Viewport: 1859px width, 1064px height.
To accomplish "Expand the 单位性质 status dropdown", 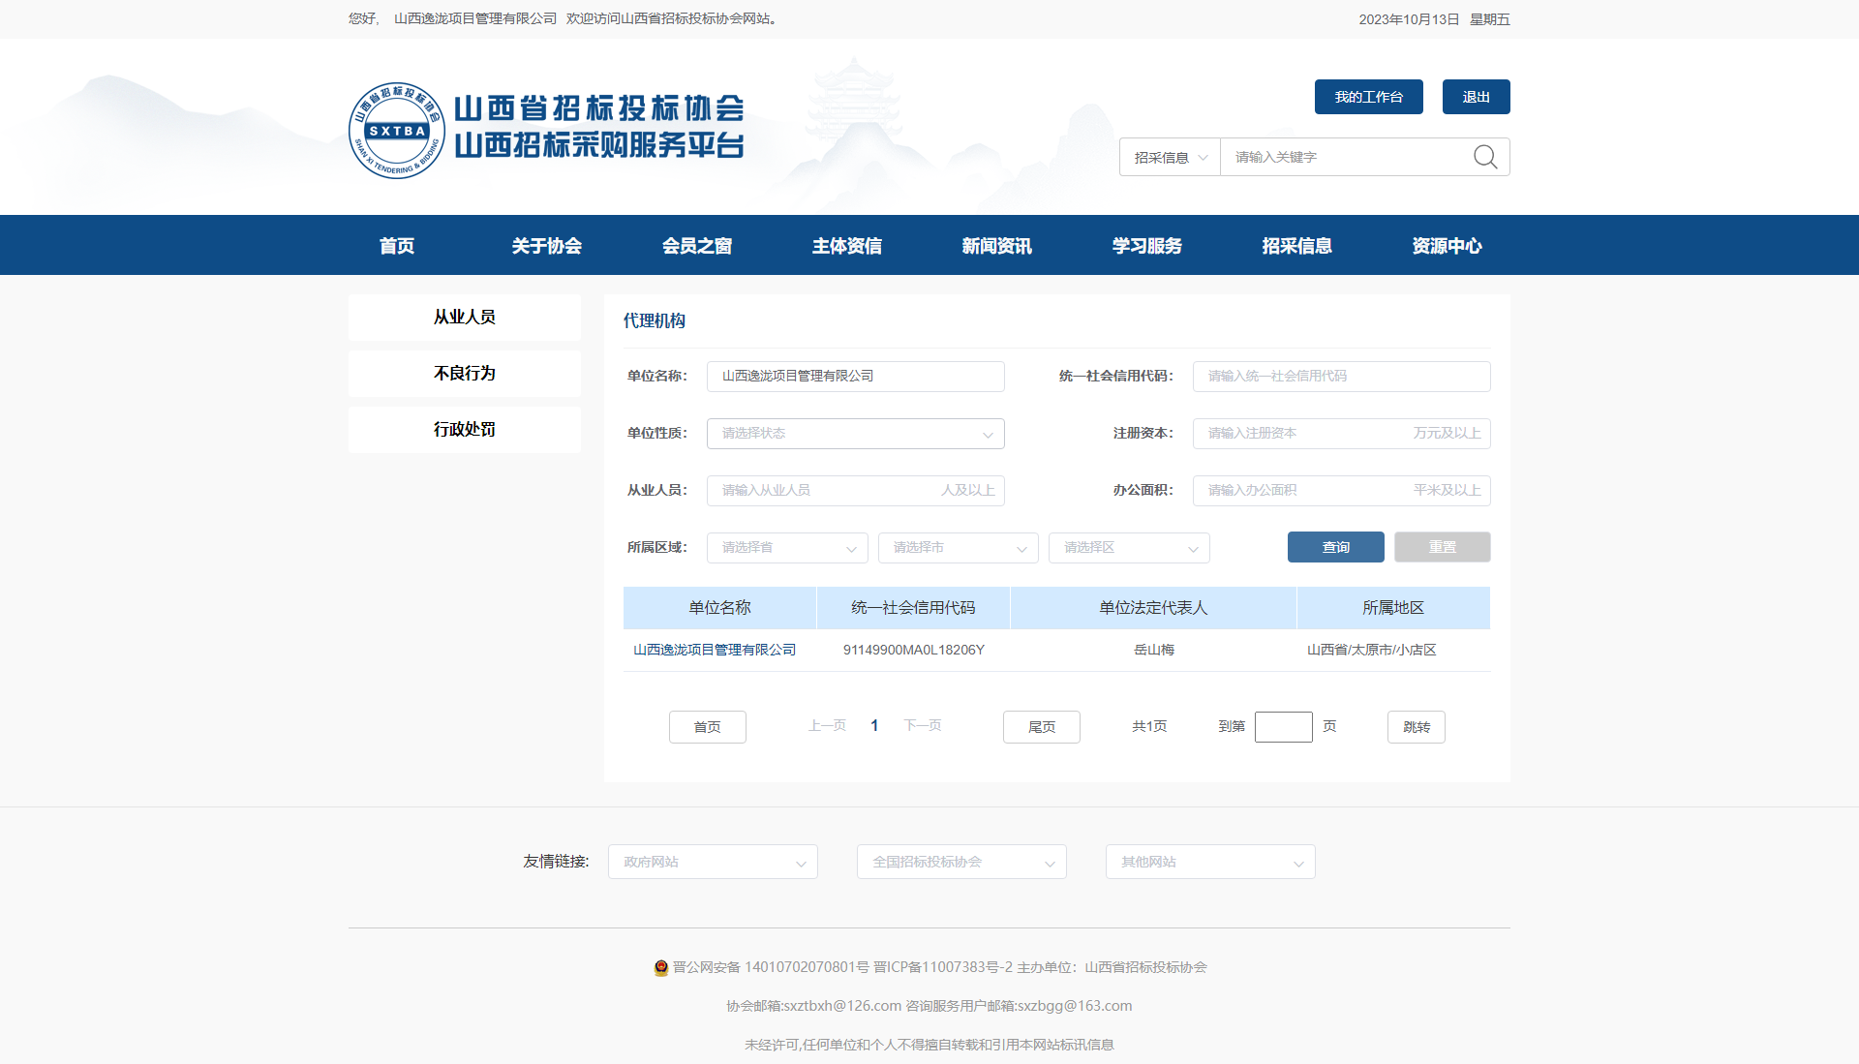I will coord(856,434).
